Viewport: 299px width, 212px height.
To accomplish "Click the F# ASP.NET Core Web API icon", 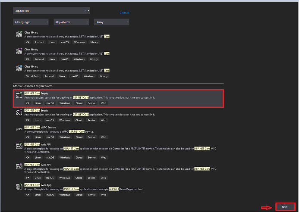I will (19, 166).
